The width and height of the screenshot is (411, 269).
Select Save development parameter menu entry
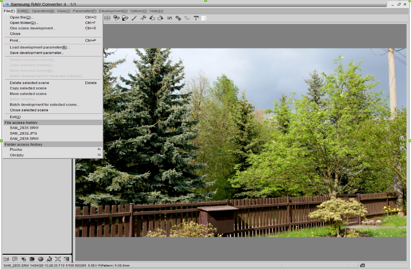pyautogui.click(x=37, y=53)
